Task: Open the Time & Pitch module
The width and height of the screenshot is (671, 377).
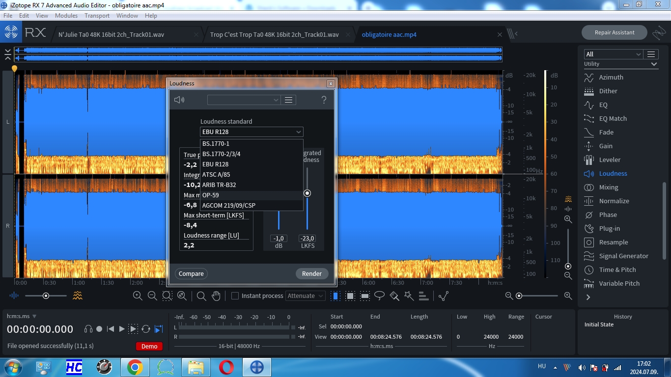Action: 617,269
